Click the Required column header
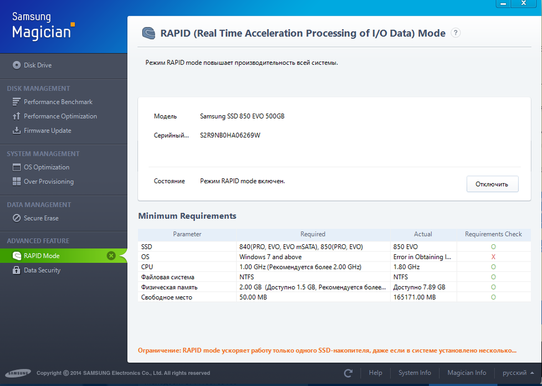542x386 pixels. coord(313,234)
